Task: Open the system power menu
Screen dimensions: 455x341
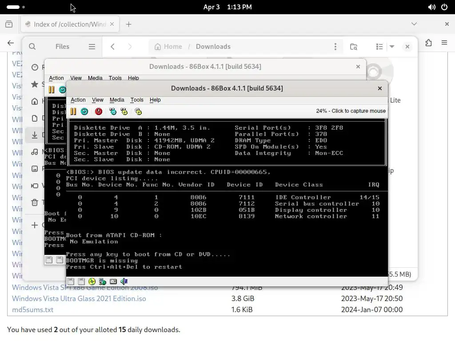Action: (444, 7)
